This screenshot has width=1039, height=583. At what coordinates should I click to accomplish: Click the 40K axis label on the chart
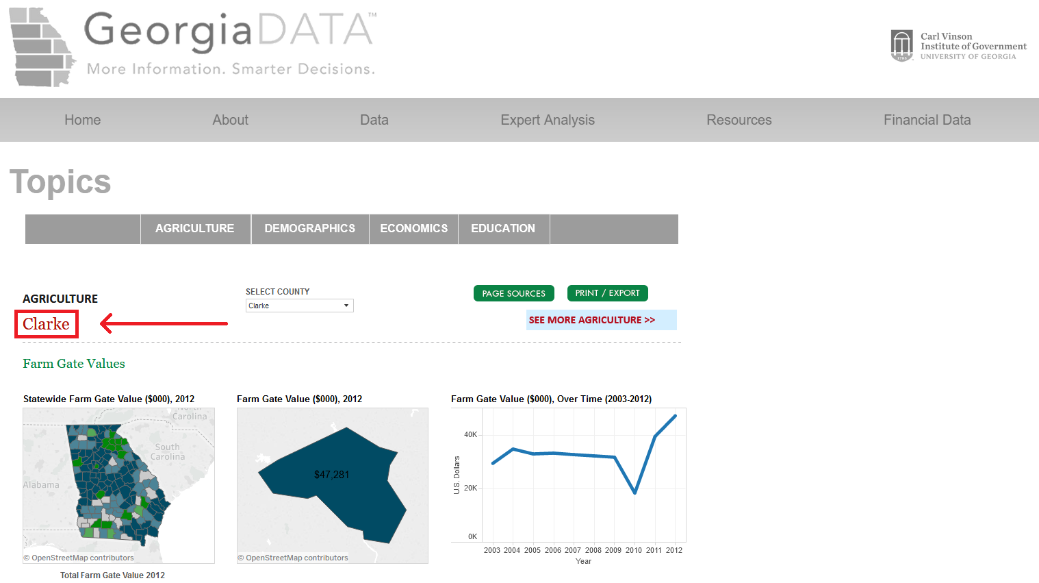coord(470,434)
